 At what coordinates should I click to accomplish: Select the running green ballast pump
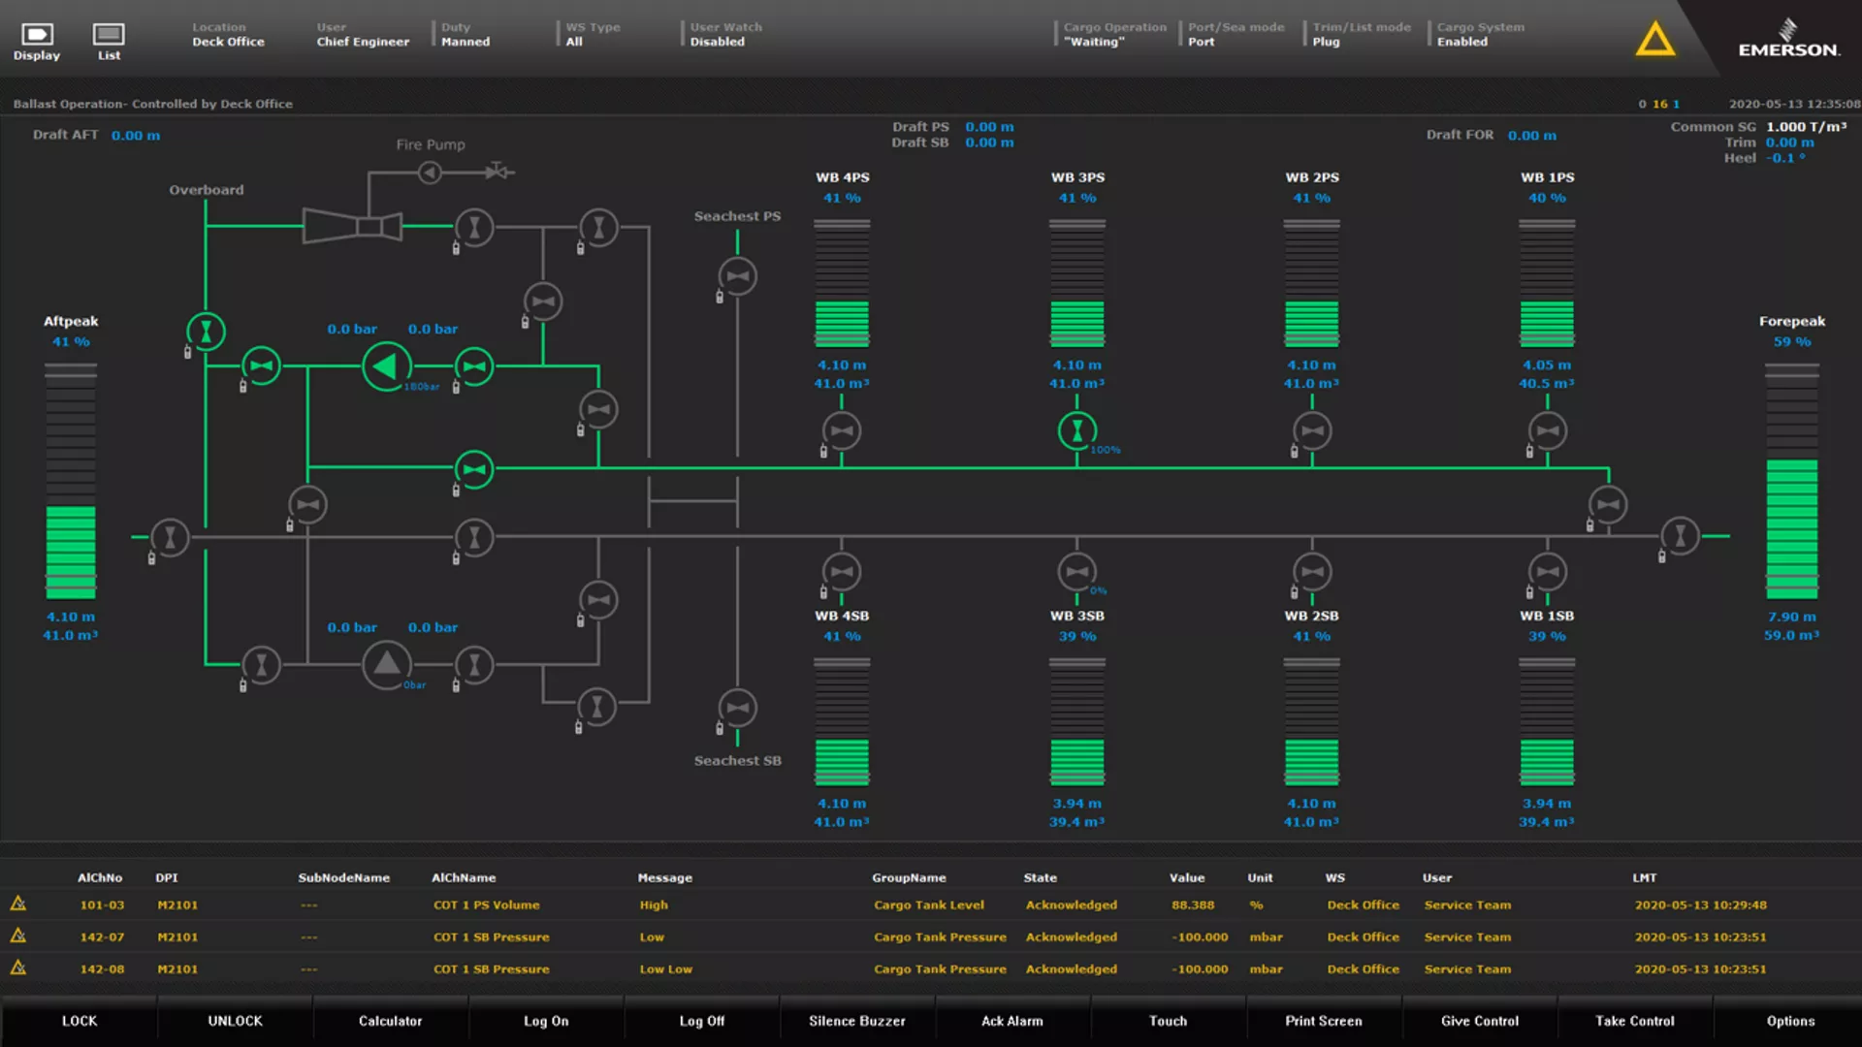tap(386, 366)
